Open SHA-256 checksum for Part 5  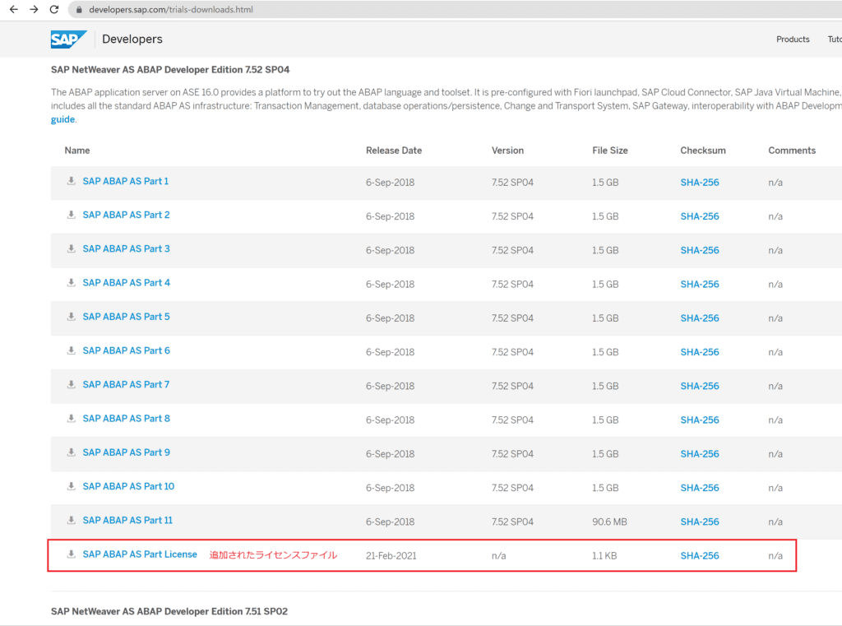pos(700,318)
